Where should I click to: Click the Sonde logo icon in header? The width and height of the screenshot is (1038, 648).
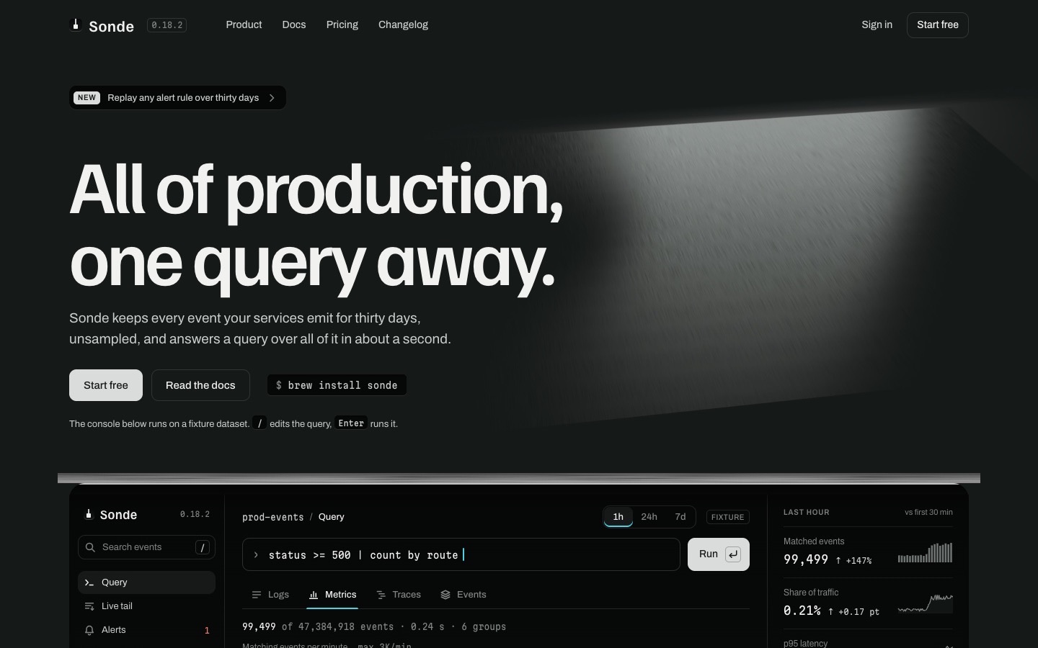(x=75, y=25)
